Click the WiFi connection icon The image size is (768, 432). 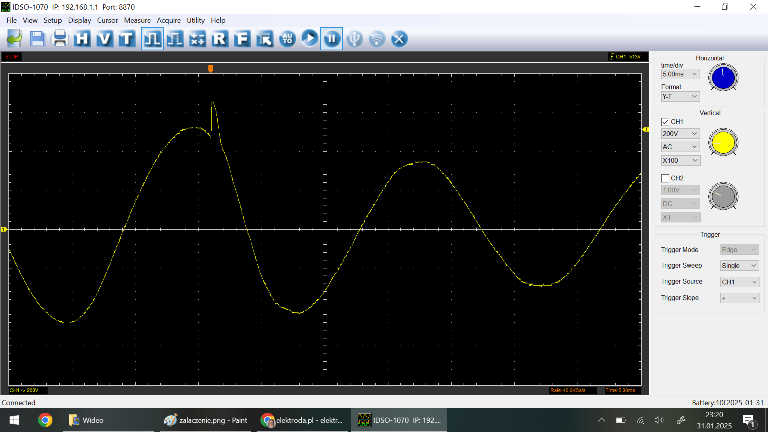[x=377, y=39]
